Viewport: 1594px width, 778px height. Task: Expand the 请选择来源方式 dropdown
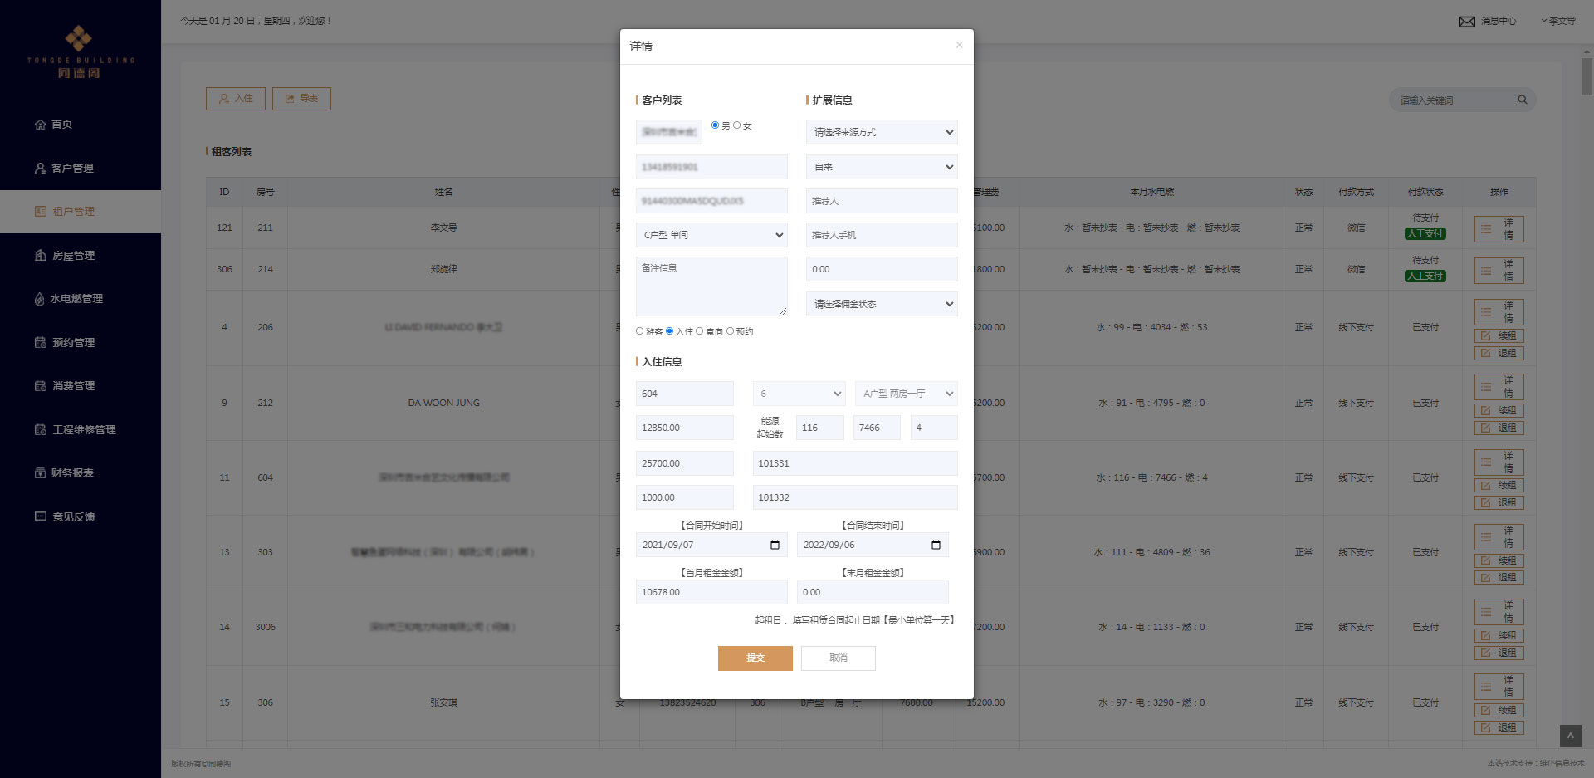tap(881, 132)
